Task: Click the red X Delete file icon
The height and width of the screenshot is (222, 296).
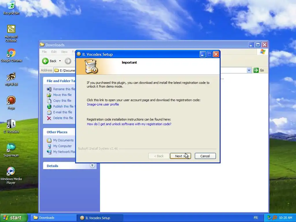Action: pyautogui.click(x=49, y=118)
